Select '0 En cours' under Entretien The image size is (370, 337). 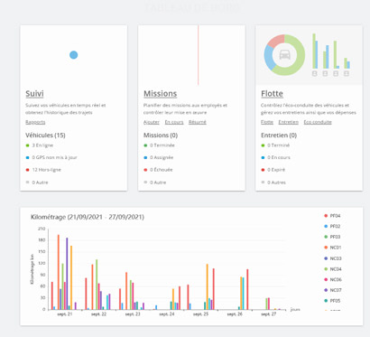pos(275,157)
